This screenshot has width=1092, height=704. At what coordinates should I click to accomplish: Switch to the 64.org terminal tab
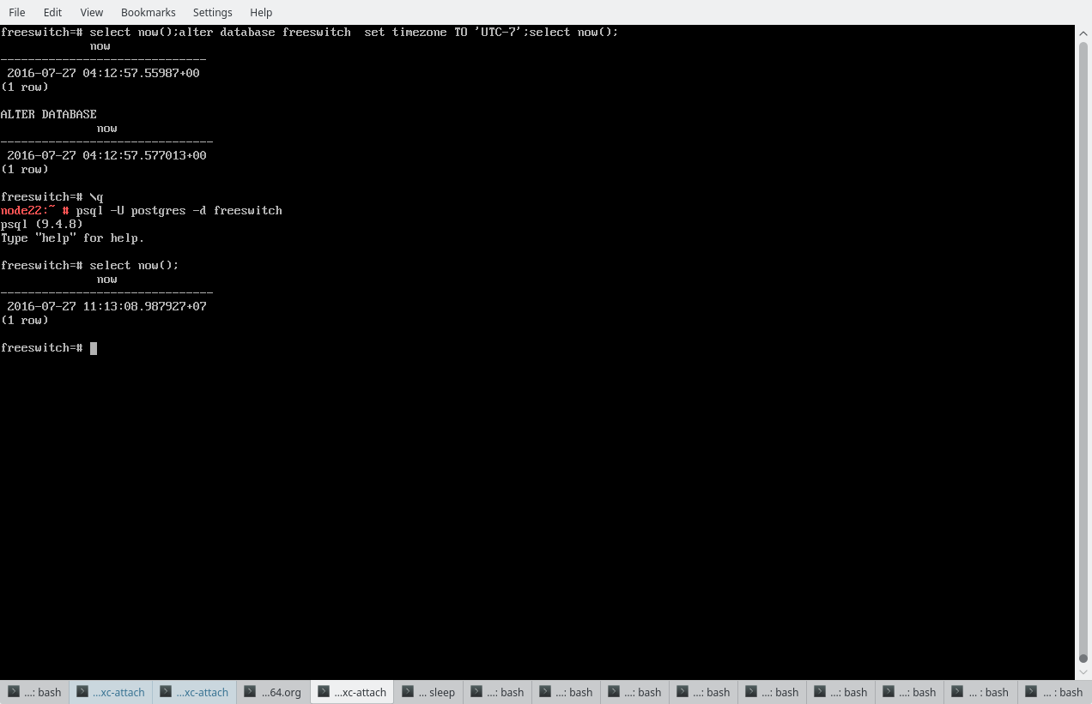pos(273,692)
